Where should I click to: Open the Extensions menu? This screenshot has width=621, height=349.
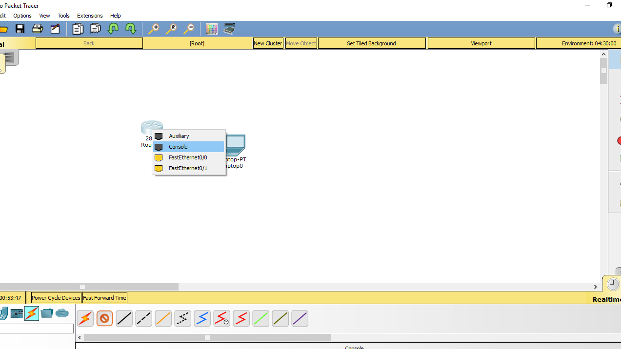(x=89, y=15)
